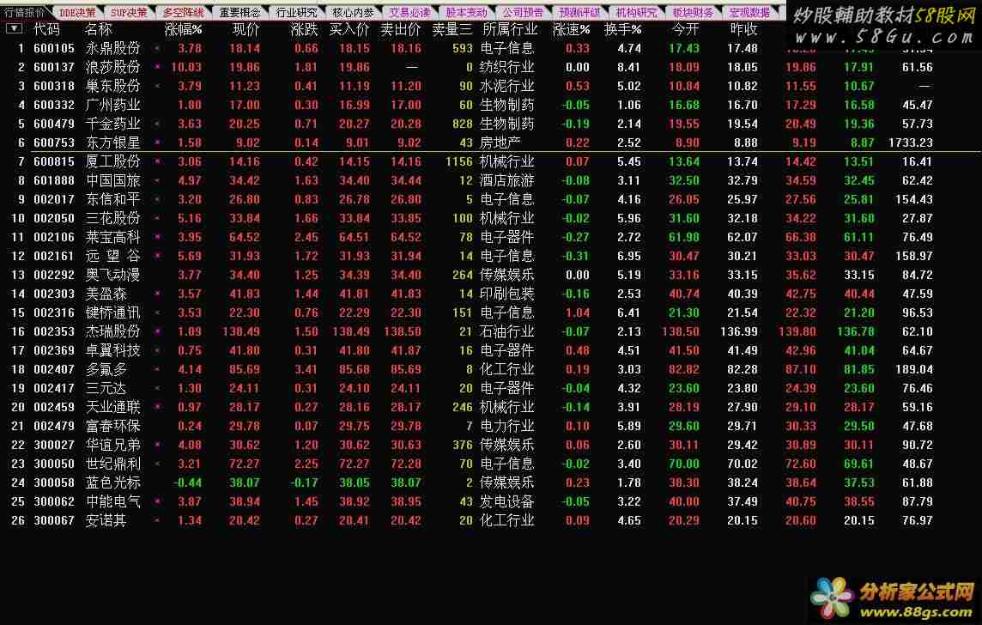Image resolution: width=982 pixels, height=625 pixels.
Task: Pick the stock 世纪鼎利
Action: pos(112,464)
